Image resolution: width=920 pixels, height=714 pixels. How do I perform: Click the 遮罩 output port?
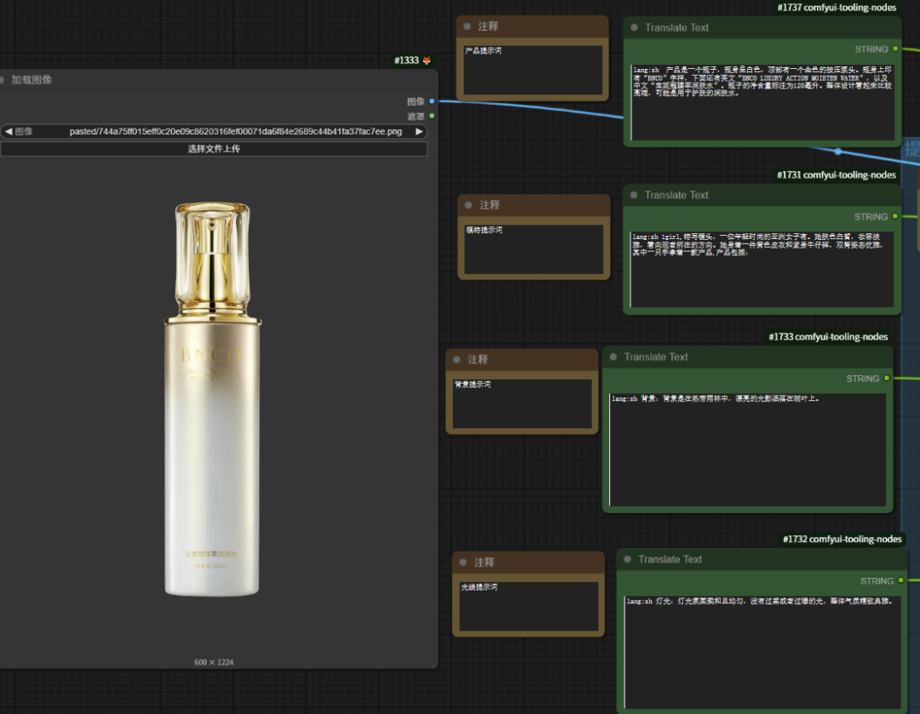pos(432,116)
